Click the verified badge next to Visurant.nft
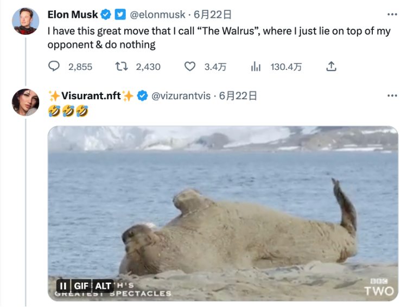The image size is (407, 307). (x=142, y=96)
